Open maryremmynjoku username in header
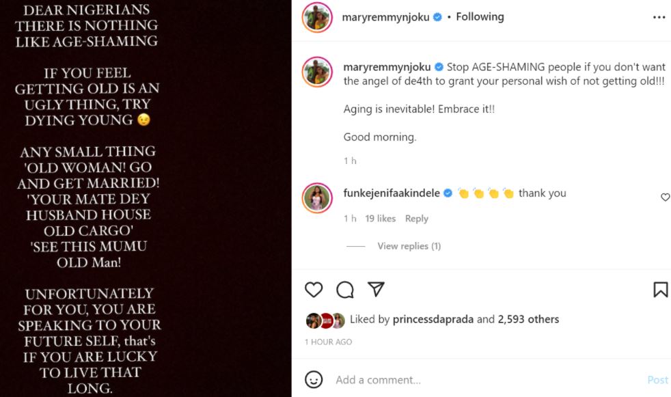 pos(385,17)
